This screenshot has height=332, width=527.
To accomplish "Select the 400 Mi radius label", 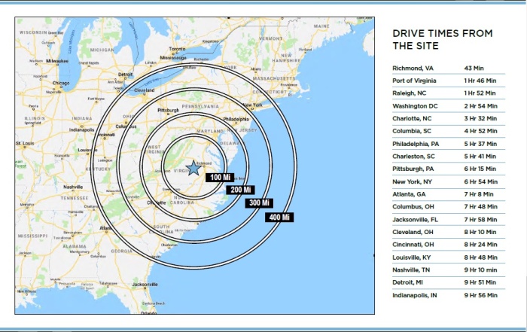I will (x=278, y=217).
